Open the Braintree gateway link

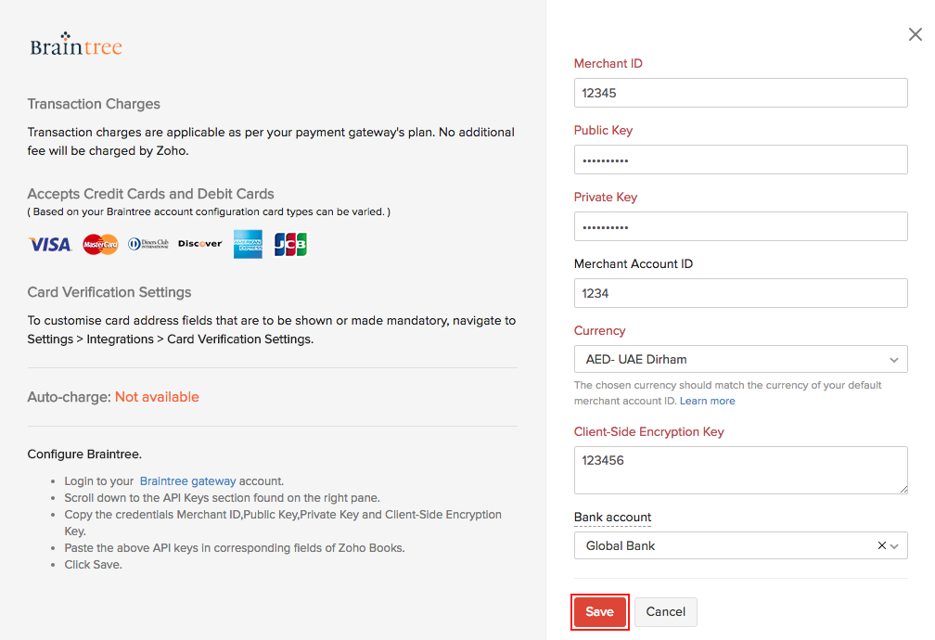pos(187,481)
